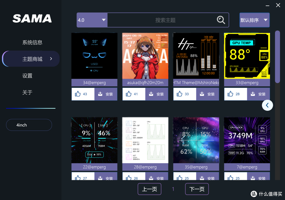Click the 33@emperg theme name label
The width and height of the screenshot is (285, 200).
[247, 83]
